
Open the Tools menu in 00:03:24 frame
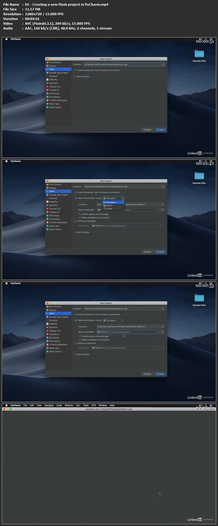point(86,405)
